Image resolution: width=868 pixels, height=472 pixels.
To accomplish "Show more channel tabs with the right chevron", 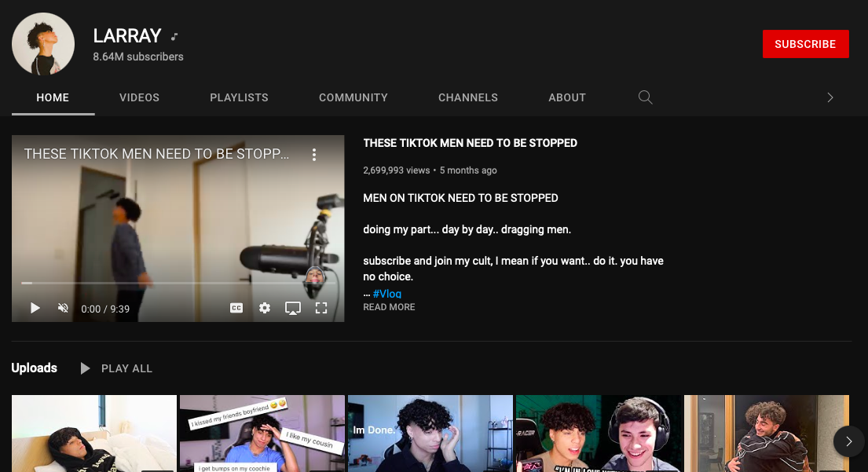I will pyautogui.click(x=830, y=97).
